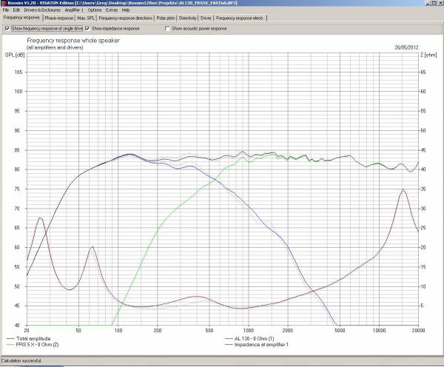The image size is (444, 367).
Task: Open the Help menu
Action: (x=126, y=10)
